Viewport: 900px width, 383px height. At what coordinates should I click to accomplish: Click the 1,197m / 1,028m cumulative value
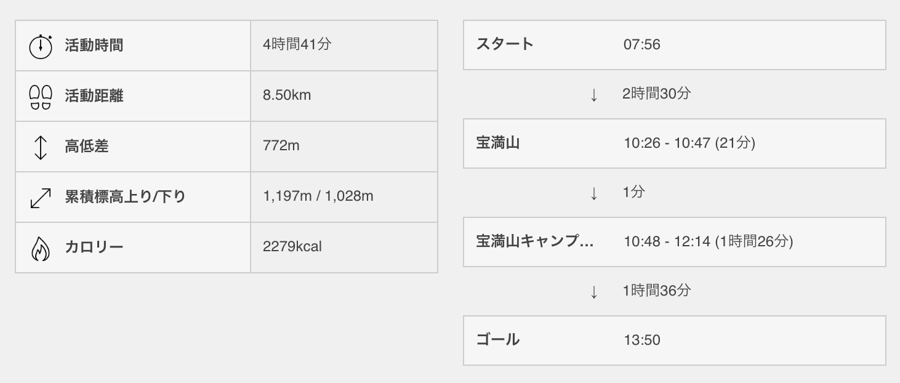(x=318, y=196)
